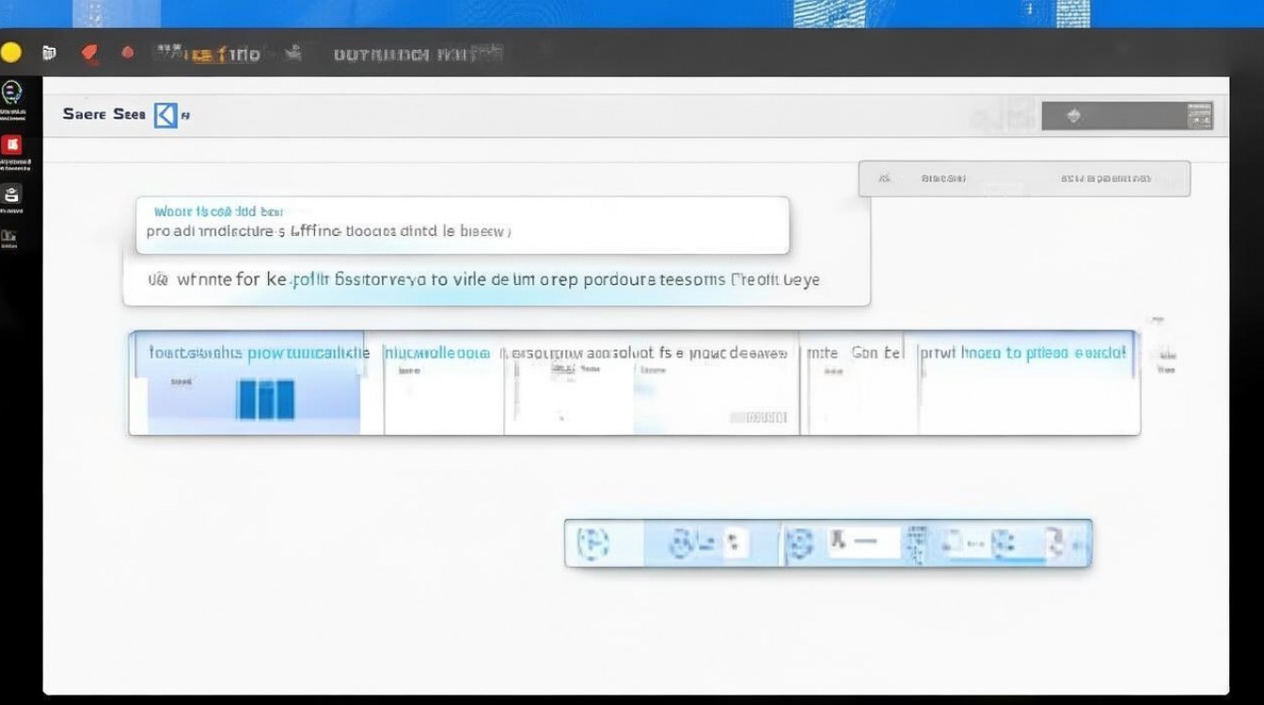Open the round headset icon in left sidebar
The image size is (1264, 705).
click(x=12, y=92)
